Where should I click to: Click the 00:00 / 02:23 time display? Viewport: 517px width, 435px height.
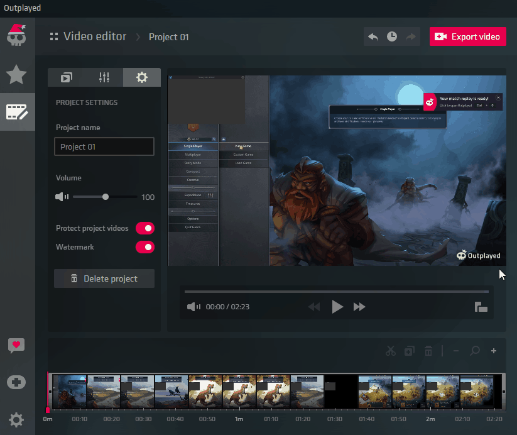pyautogui.click(x=227, y=307)
